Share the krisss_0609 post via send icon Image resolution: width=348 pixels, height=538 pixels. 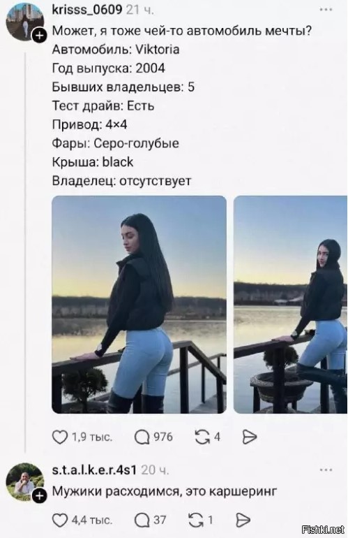click(250, 437)
